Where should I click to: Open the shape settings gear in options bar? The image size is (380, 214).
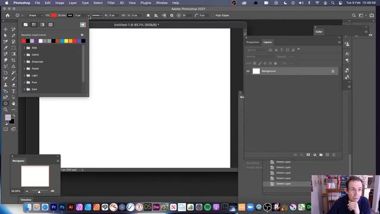[x=172, y=15]
